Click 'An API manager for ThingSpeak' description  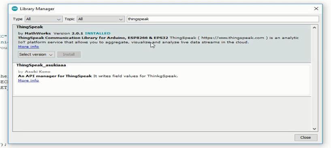(x=55, y=76)
